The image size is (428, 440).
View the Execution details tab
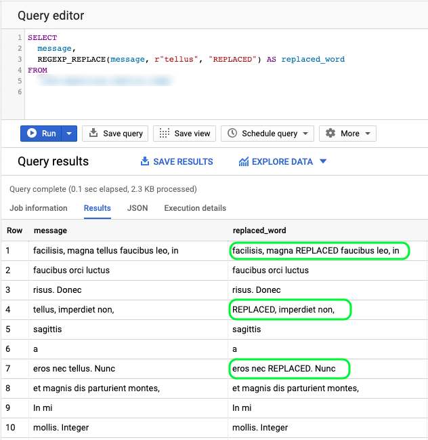click(195, 208)
